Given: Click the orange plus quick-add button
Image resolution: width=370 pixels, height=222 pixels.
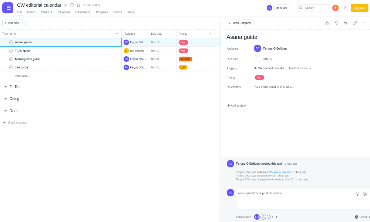Looking at the screenshot, I should [x=335, y=8].
